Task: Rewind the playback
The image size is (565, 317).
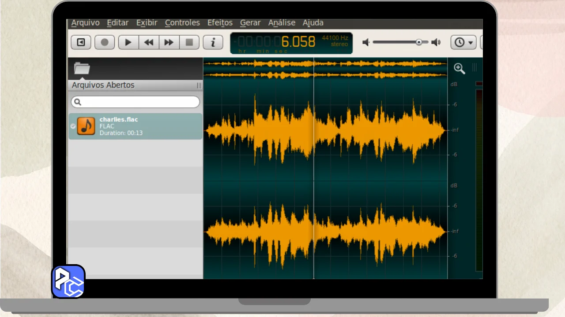Action: (149, 42)
